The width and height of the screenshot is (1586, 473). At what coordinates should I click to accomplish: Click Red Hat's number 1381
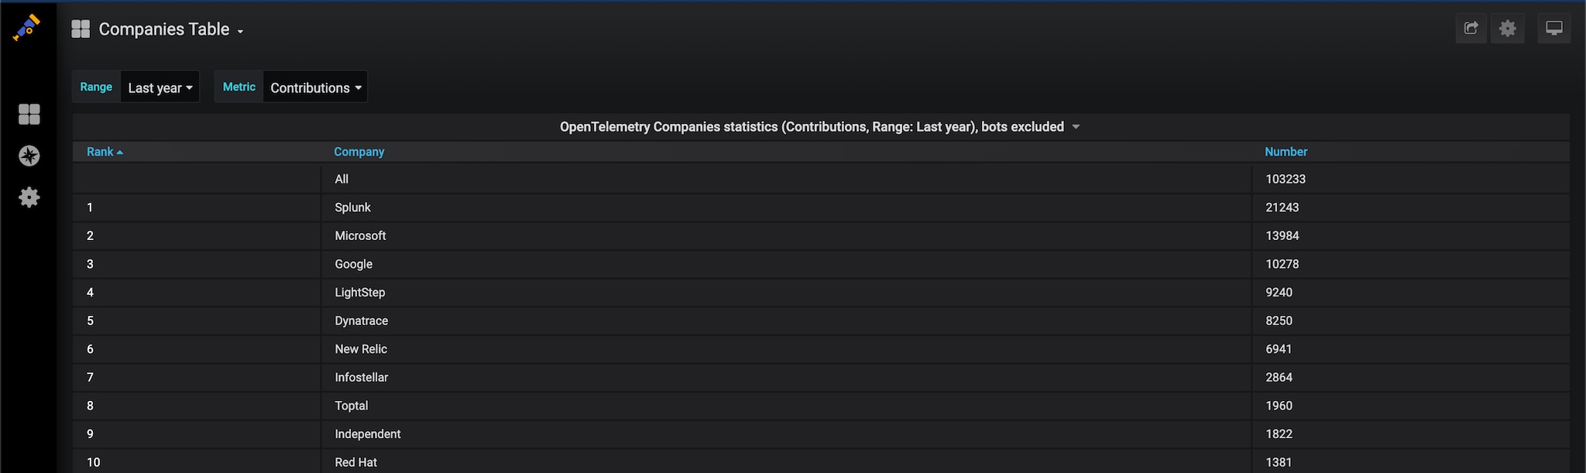click(x=1279, y=462)
